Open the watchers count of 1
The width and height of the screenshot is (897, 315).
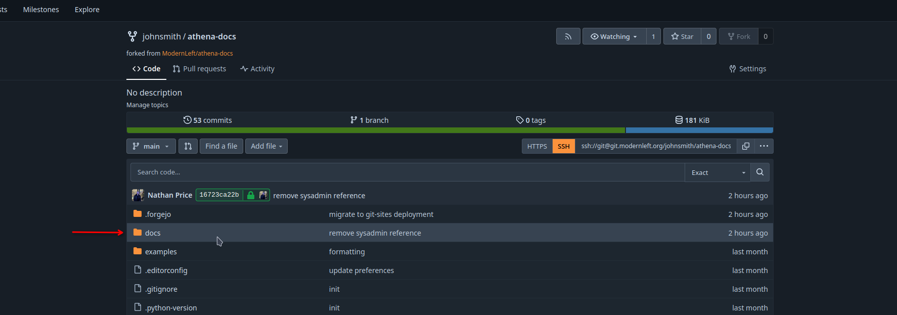tap(653, 36)
